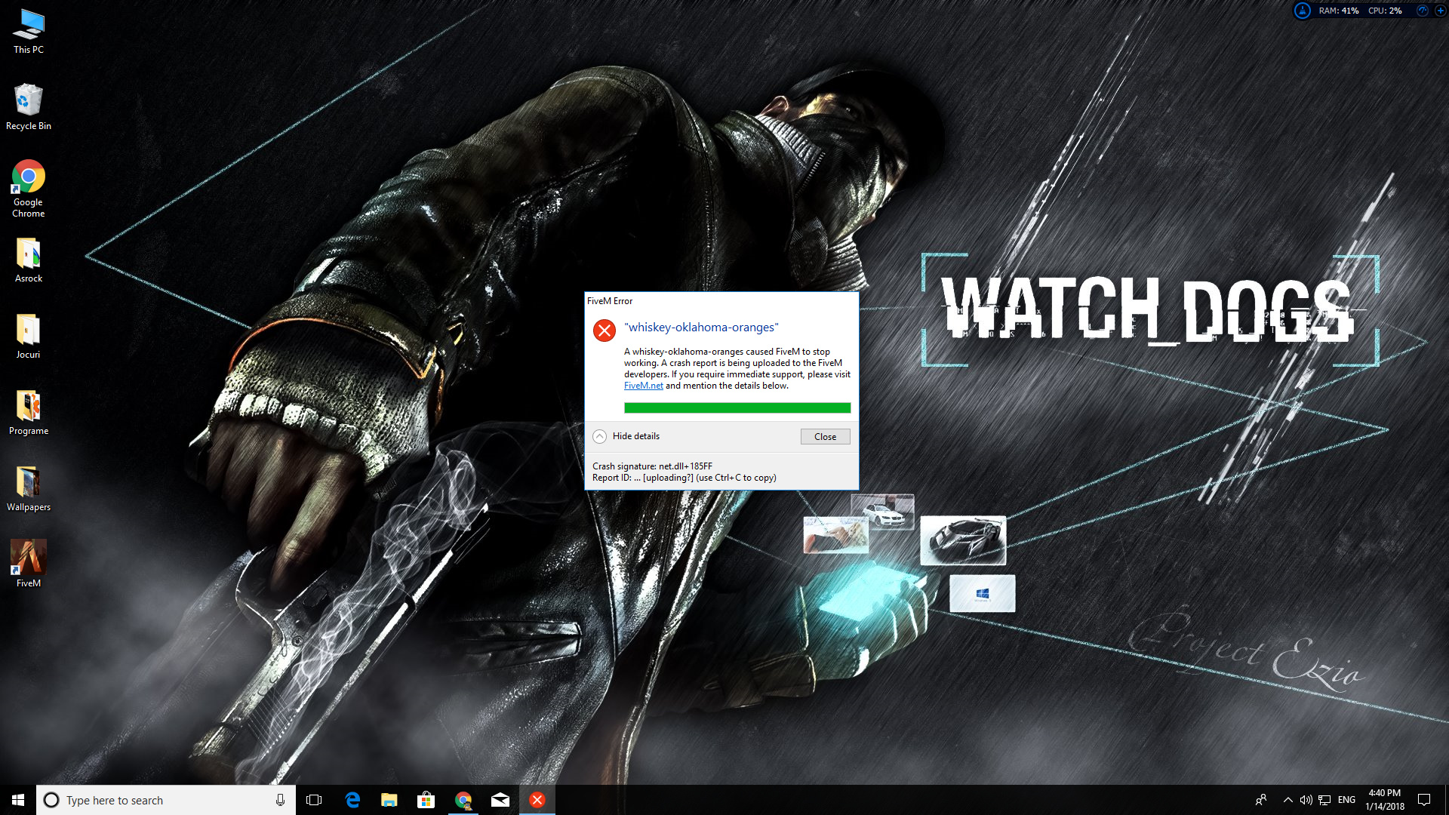Switch to Chrome in taskbar
This screenshot has height=815, width=1449.
tap(463, 800)
